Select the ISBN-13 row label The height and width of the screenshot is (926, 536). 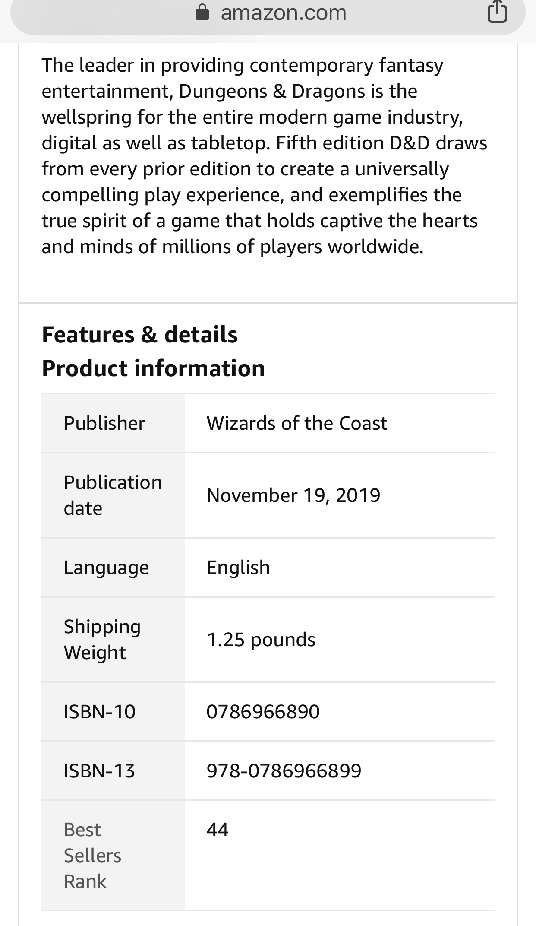99,771
